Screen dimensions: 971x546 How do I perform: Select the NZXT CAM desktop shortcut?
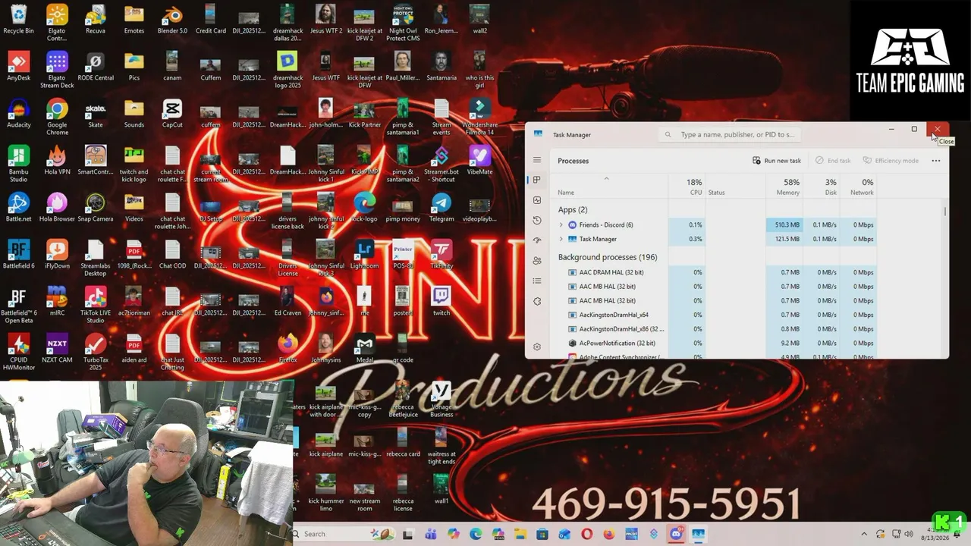pyautogui.click(x=57, y=349)
